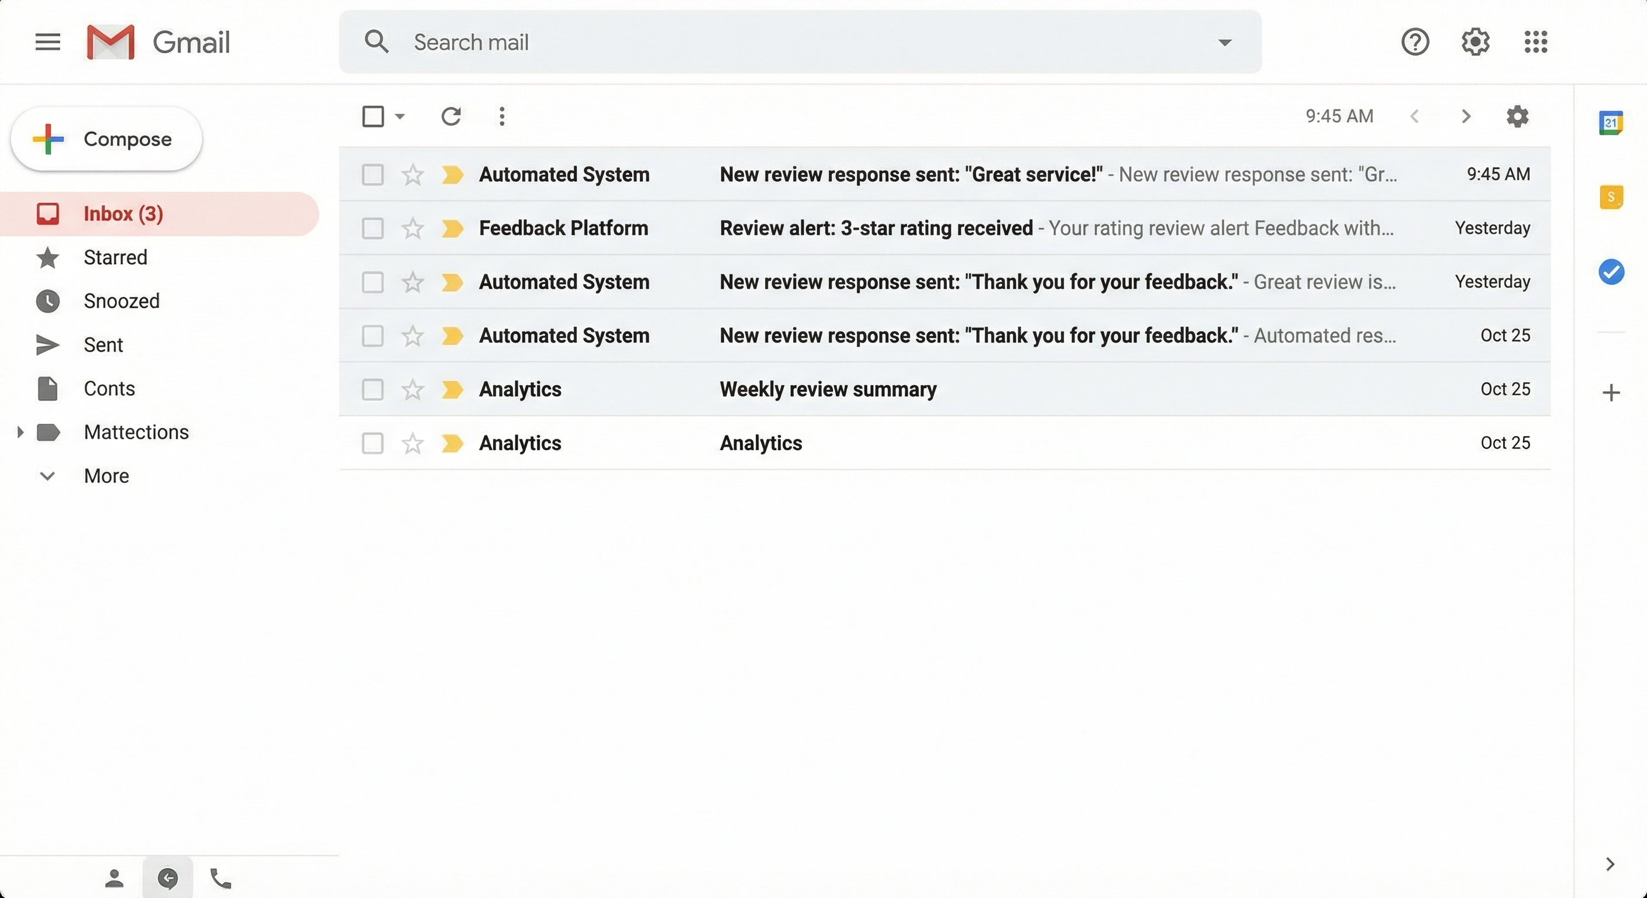The width and height of the screenshot is (1647, 898).
Task: Star the 9:45 AM Automated System email
Action: 412,174
